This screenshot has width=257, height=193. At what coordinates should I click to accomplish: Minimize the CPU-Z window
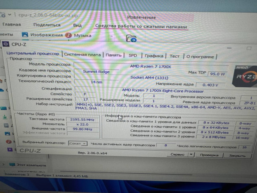tap(229, 48)
